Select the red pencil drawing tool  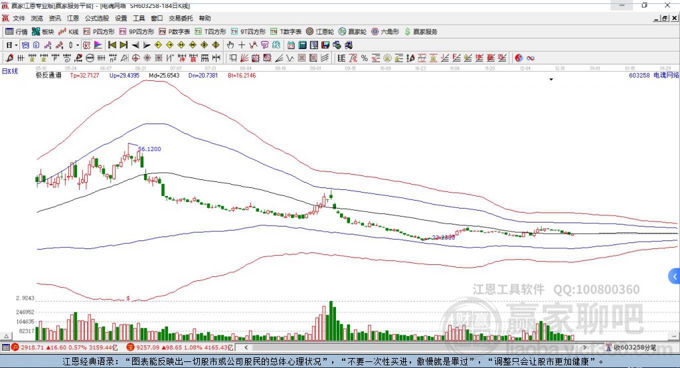coord(9,58)
